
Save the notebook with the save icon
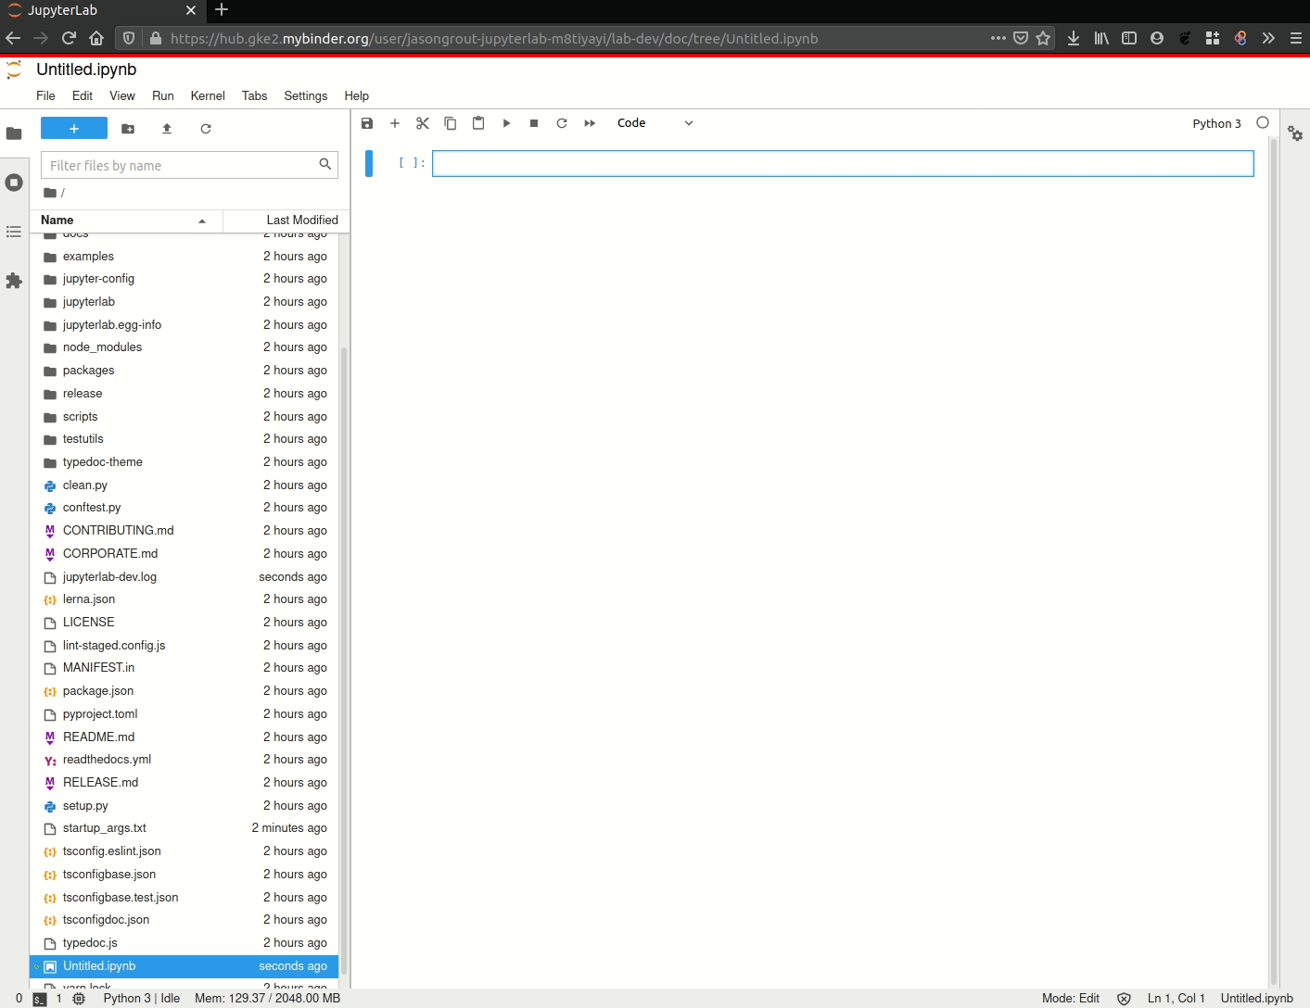click(x=367, y=122)
